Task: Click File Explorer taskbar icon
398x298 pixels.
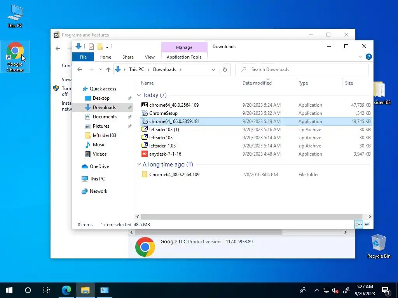Action: [x=85, y=290]
